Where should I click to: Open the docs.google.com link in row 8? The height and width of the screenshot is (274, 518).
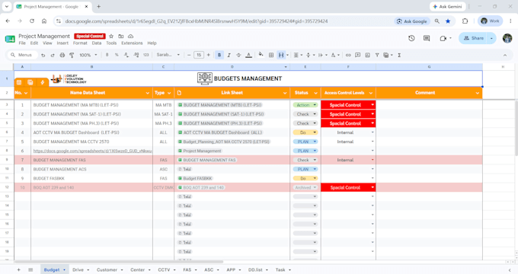[92, 151]
